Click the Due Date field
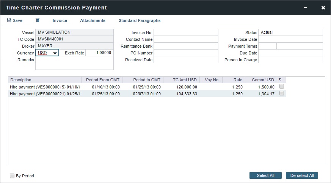 (x=290, y=53)
